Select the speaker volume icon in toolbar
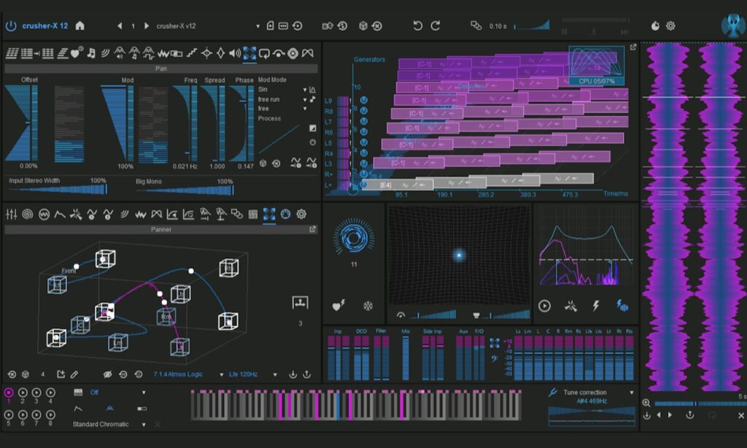Viewport: 747px width, 448px height. pos(235,53)
